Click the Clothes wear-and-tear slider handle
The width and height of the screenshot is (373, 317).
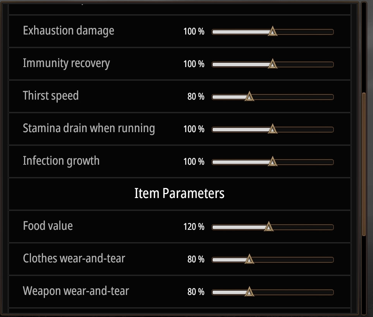coord(249,259)
